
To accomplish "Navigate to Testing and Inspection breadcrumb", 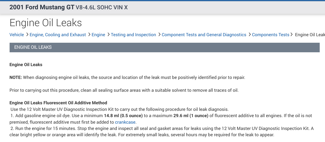I will coord(133,35).
